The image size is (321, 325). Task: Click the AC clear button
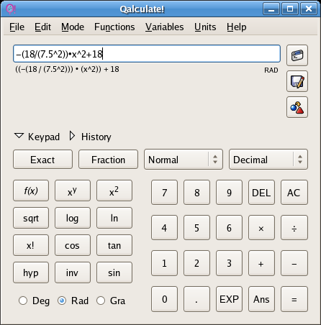(x=294, y=193)
